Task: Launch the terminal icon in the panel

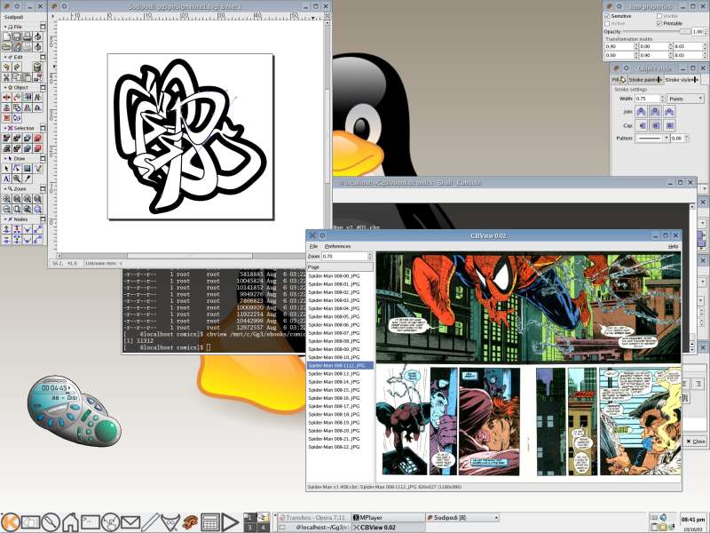Action: pyautogui.click(x=91, y=522)
